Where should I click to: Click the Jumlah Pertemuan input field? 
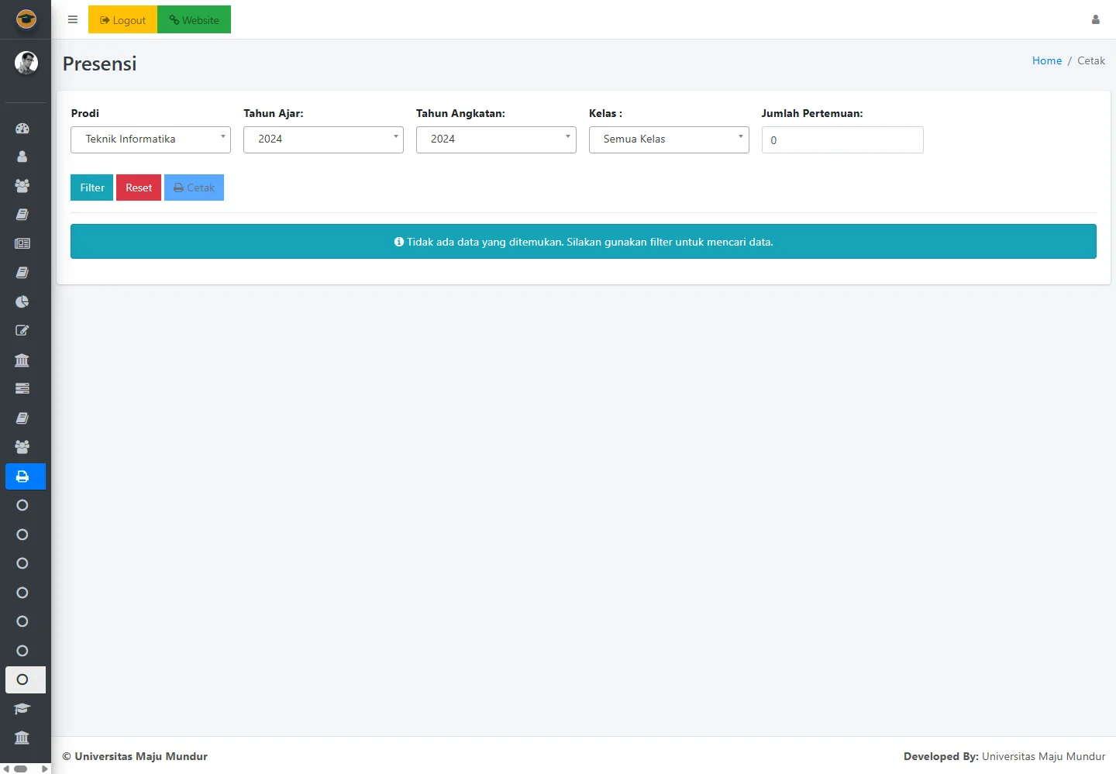pyautogui.click(x=842, y=140)
